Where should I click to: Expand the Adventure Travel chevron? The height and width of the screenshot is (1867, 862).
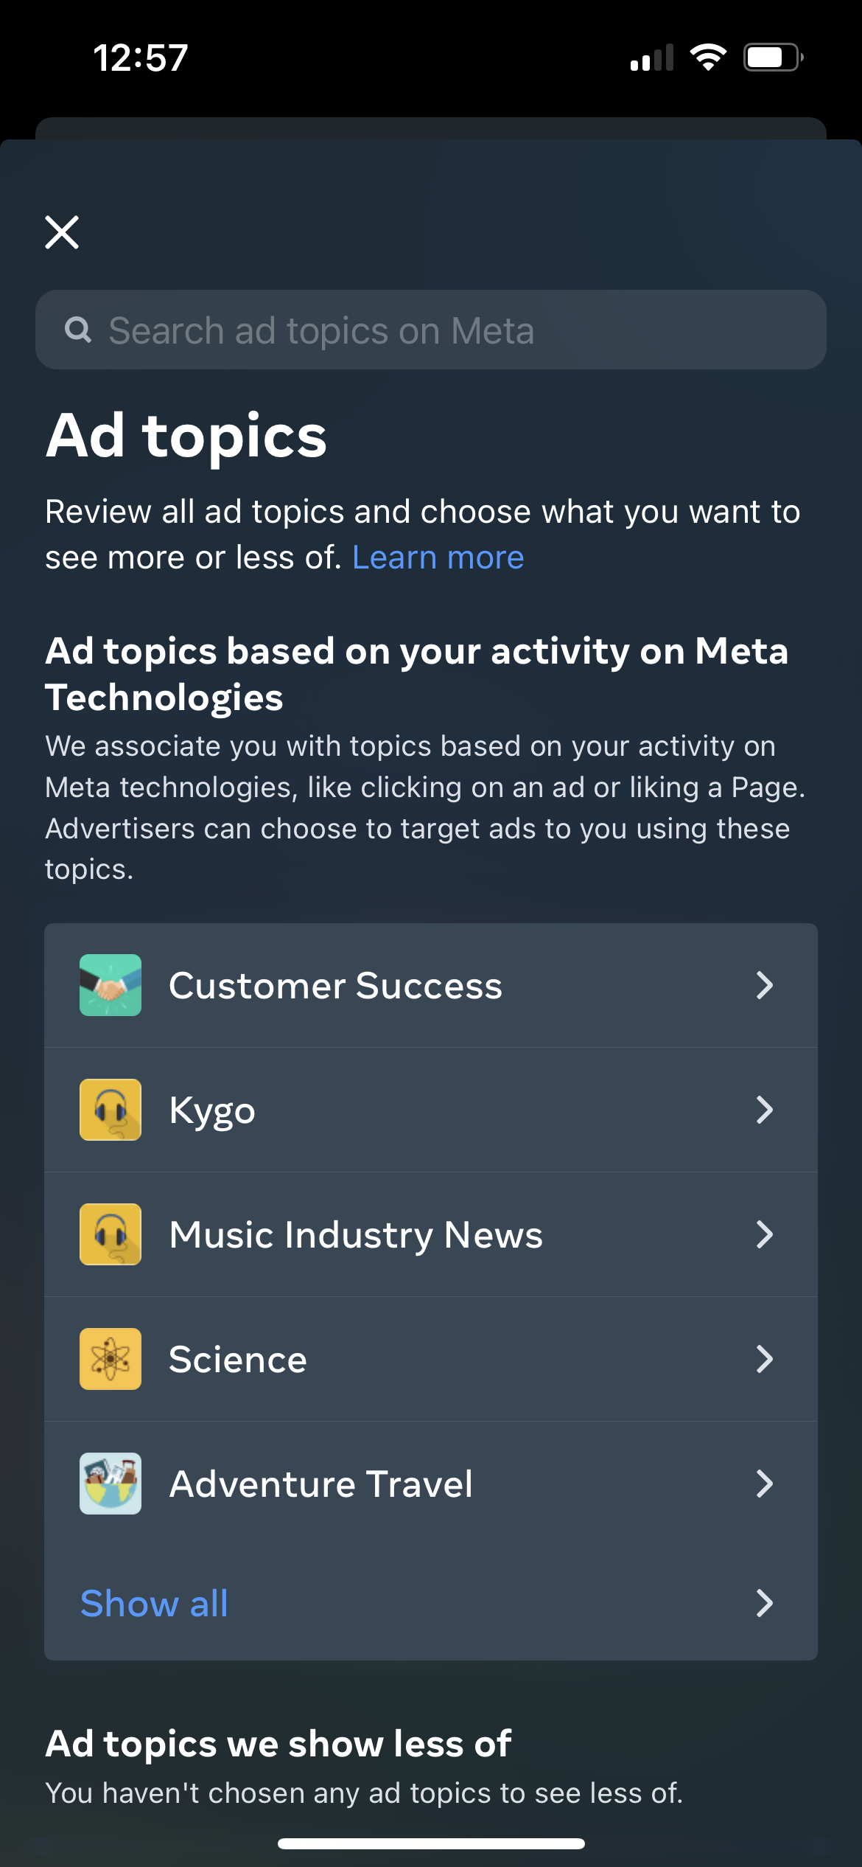click(x=765, y=1484)
